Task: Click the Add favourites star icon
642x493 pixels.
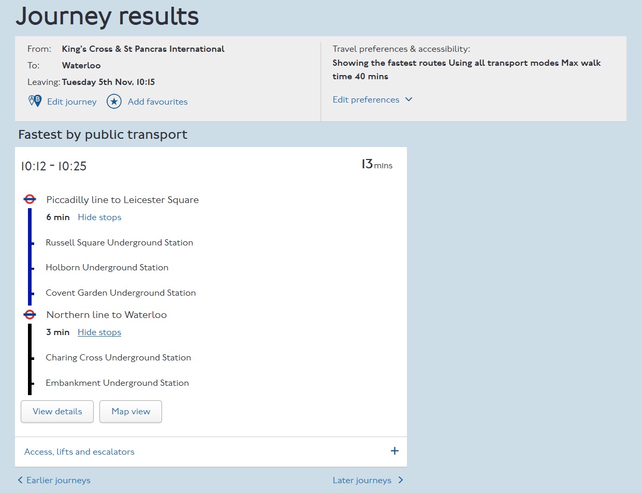Action: pos(114,102)
